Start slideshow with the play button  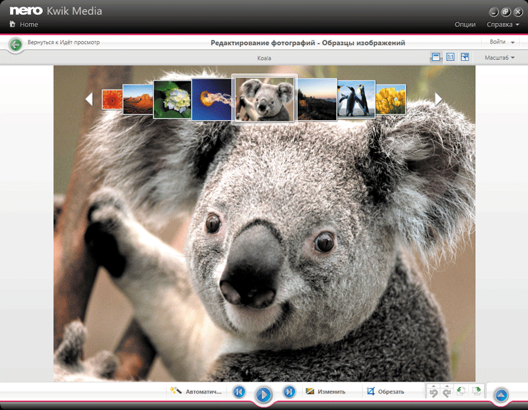[x=263, y=395]
